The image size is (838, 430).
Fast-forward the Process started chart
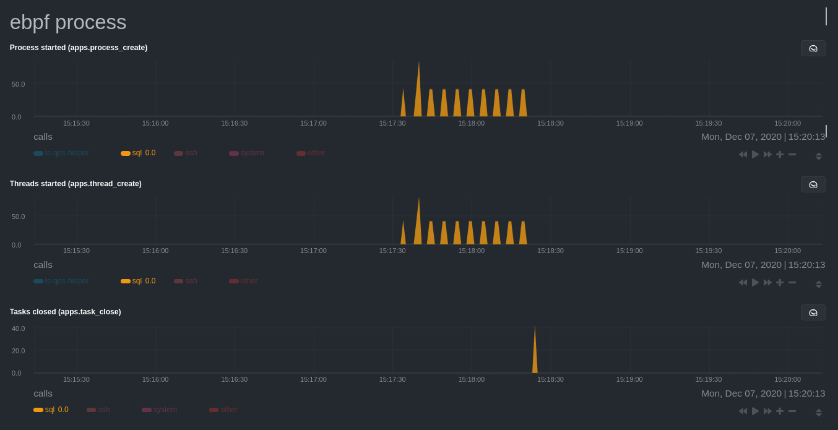[x=767, y=154]
